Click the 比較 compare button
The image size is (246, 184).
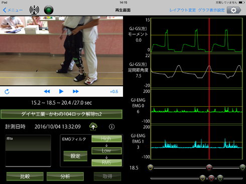25,176
